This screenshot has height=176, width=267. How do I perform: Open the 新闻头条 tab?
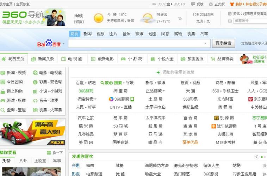point(43,59)
